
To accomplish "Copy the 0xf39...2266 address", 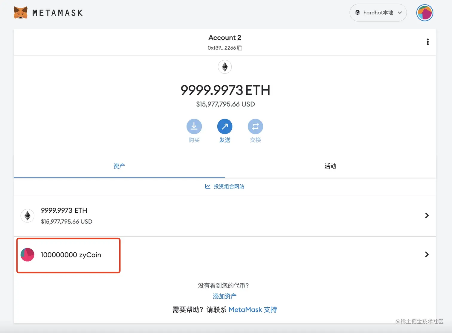I will click(240, 48).
